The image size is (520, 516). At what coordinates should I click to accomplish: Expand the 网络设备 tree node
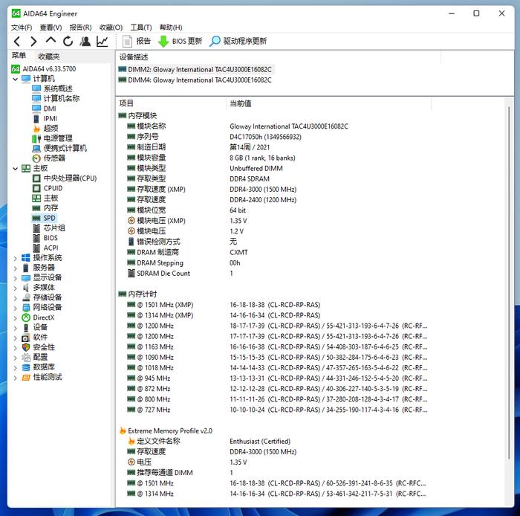[15, 308]
